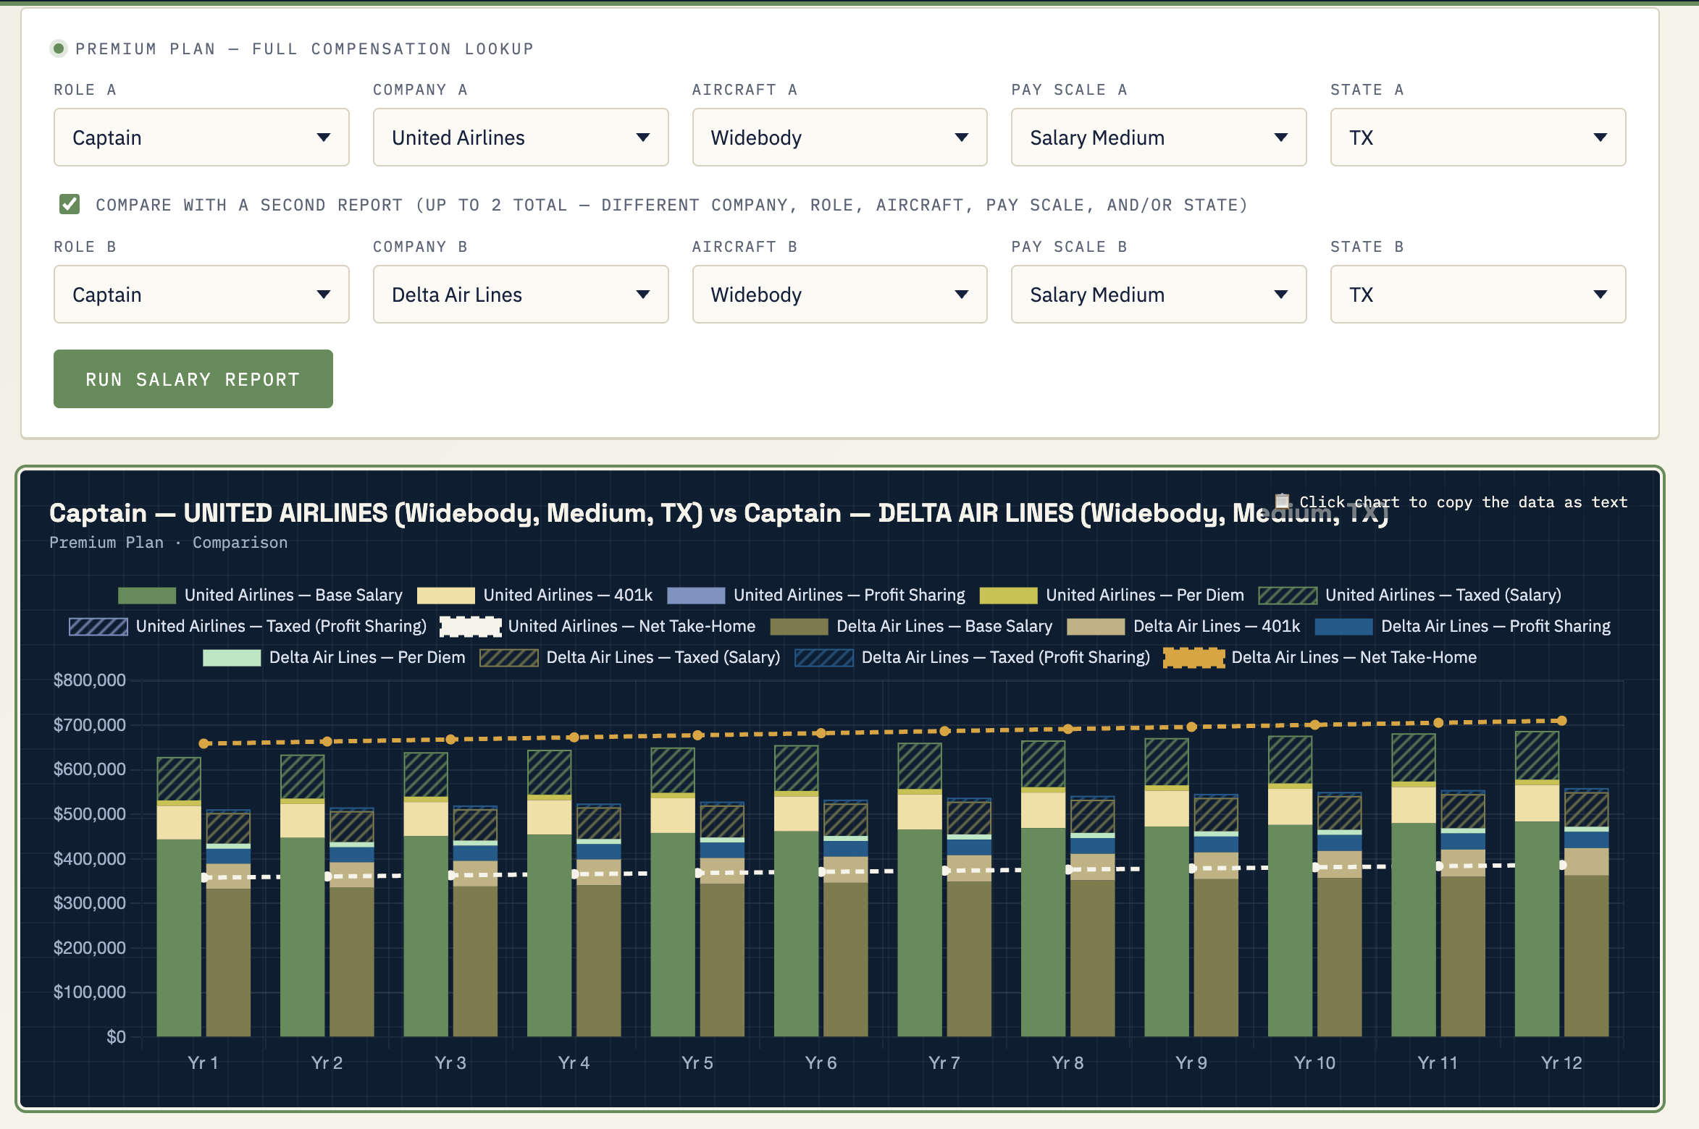The image size is (1699, 1129).
Task: Toggle Delta Air Lines Per Diem legend swatch
Action: (x=232, y=658)
